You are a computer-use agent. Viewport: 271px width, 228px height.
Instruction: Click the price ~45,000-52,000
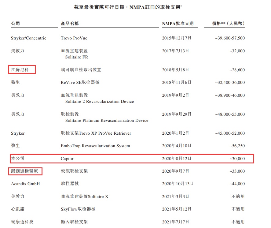pyautogui.click(x=230, y=133)
